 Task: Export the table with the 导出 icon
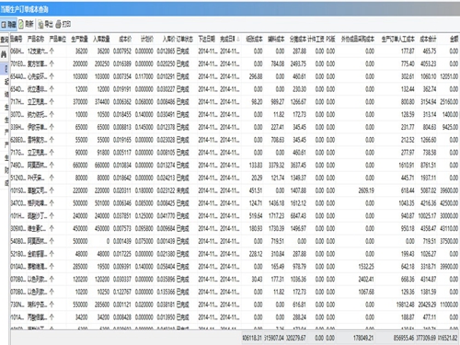[46, 24]
